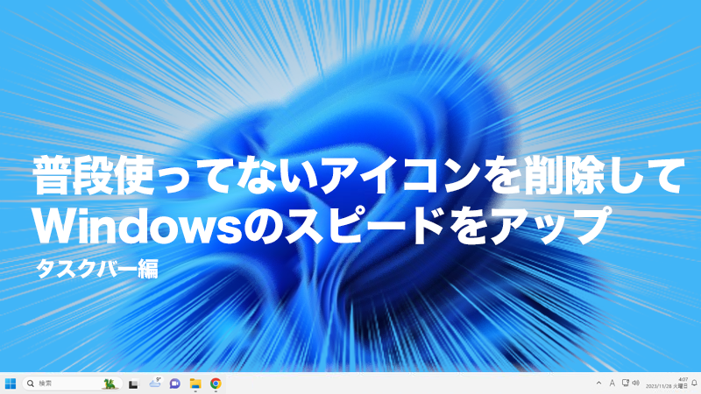Screen dimensions: 701x394
Task: Open the notification bell icon
Action: [x=693, y=383]
